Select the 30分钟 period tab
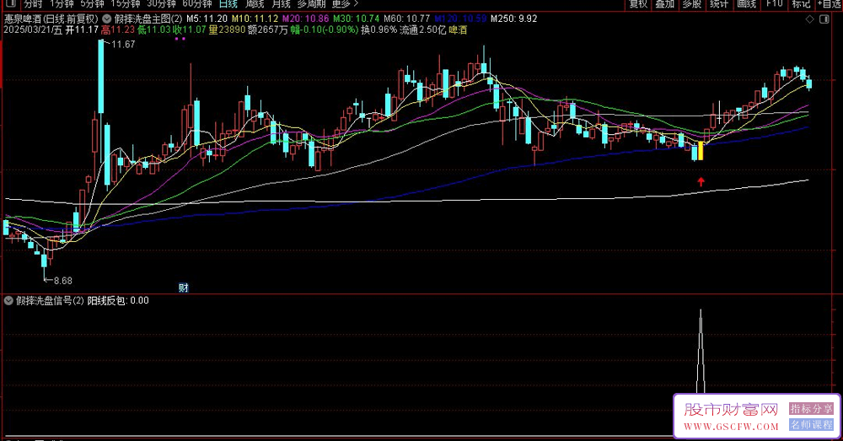This screenshot has height=441, width=843. click(161, 3)
